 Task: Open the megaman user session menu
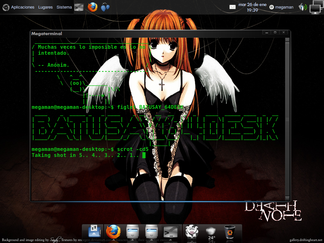coord(284,7)
